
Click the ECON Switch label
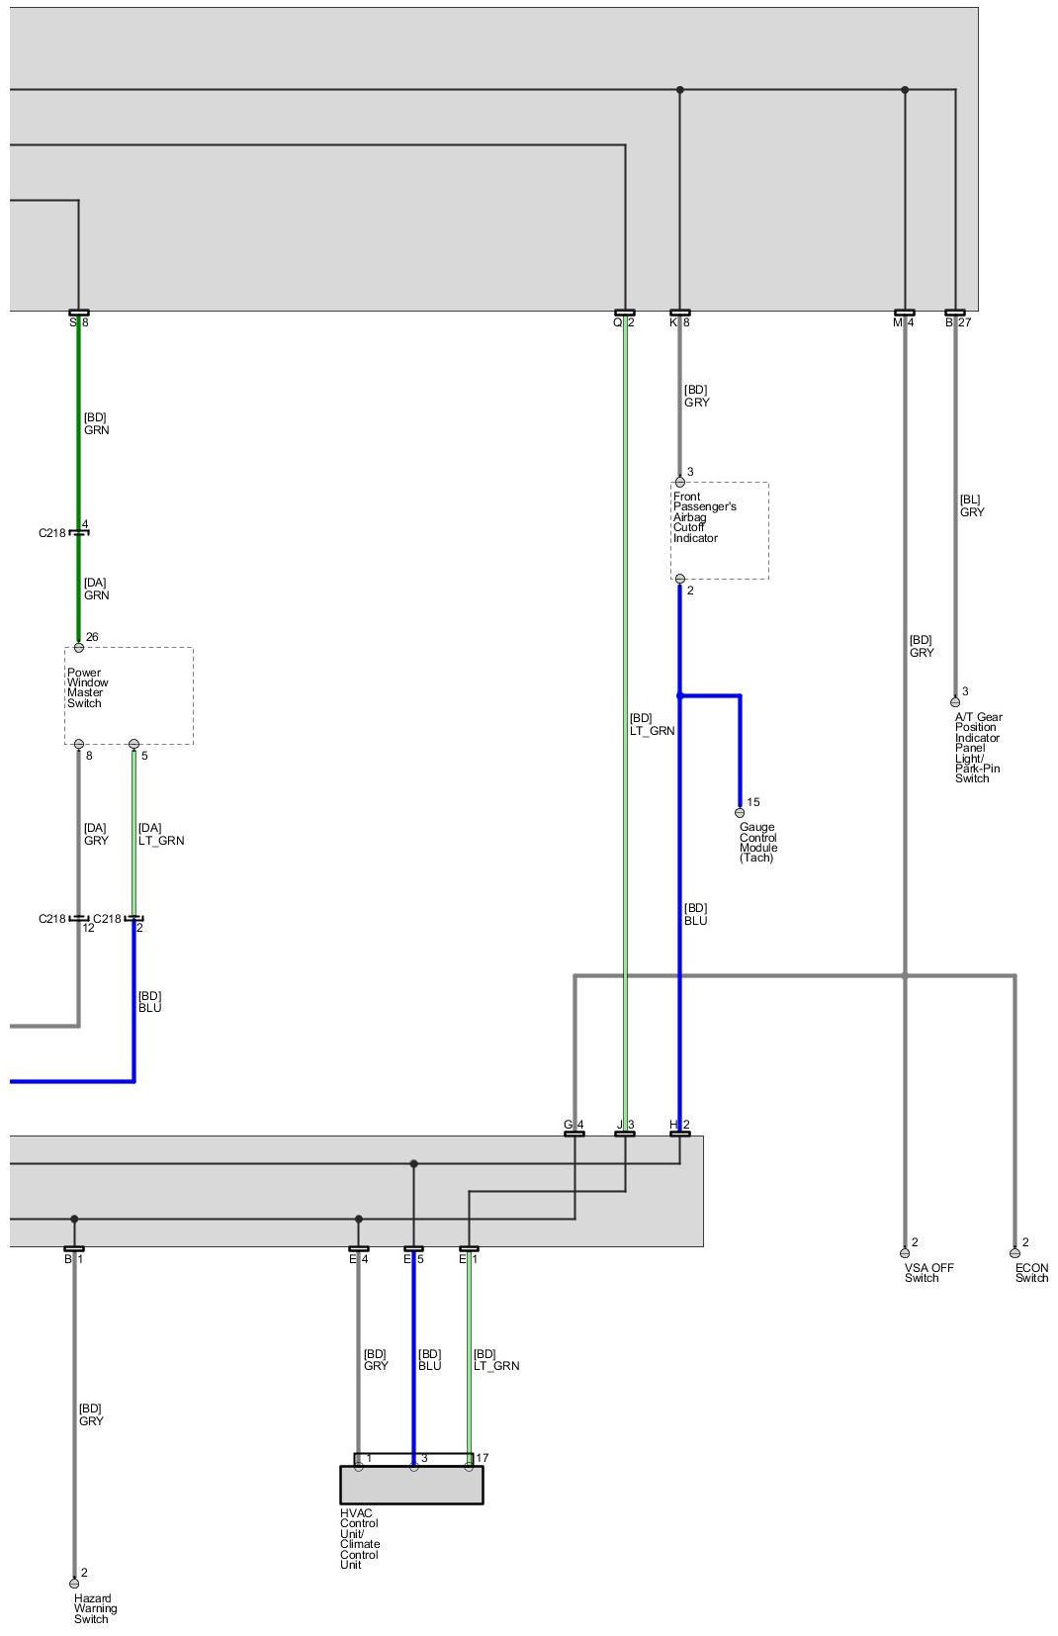pos(1031,1272)
